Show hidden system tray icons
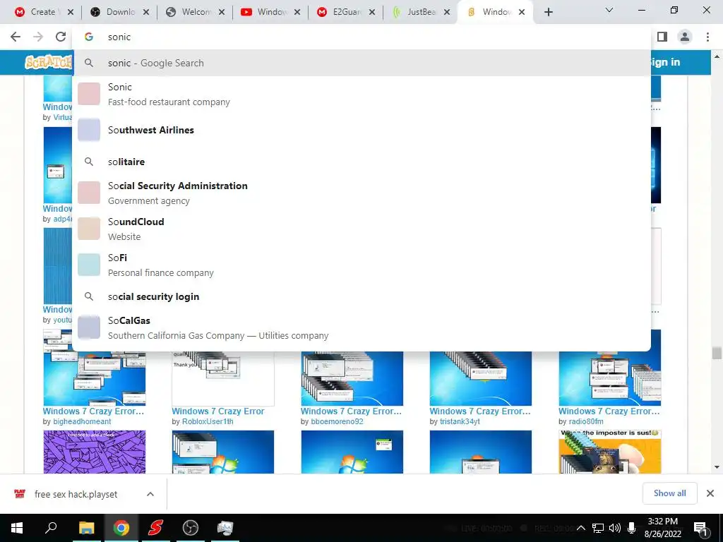Viewport: 723px width, 542px height. 581,528
